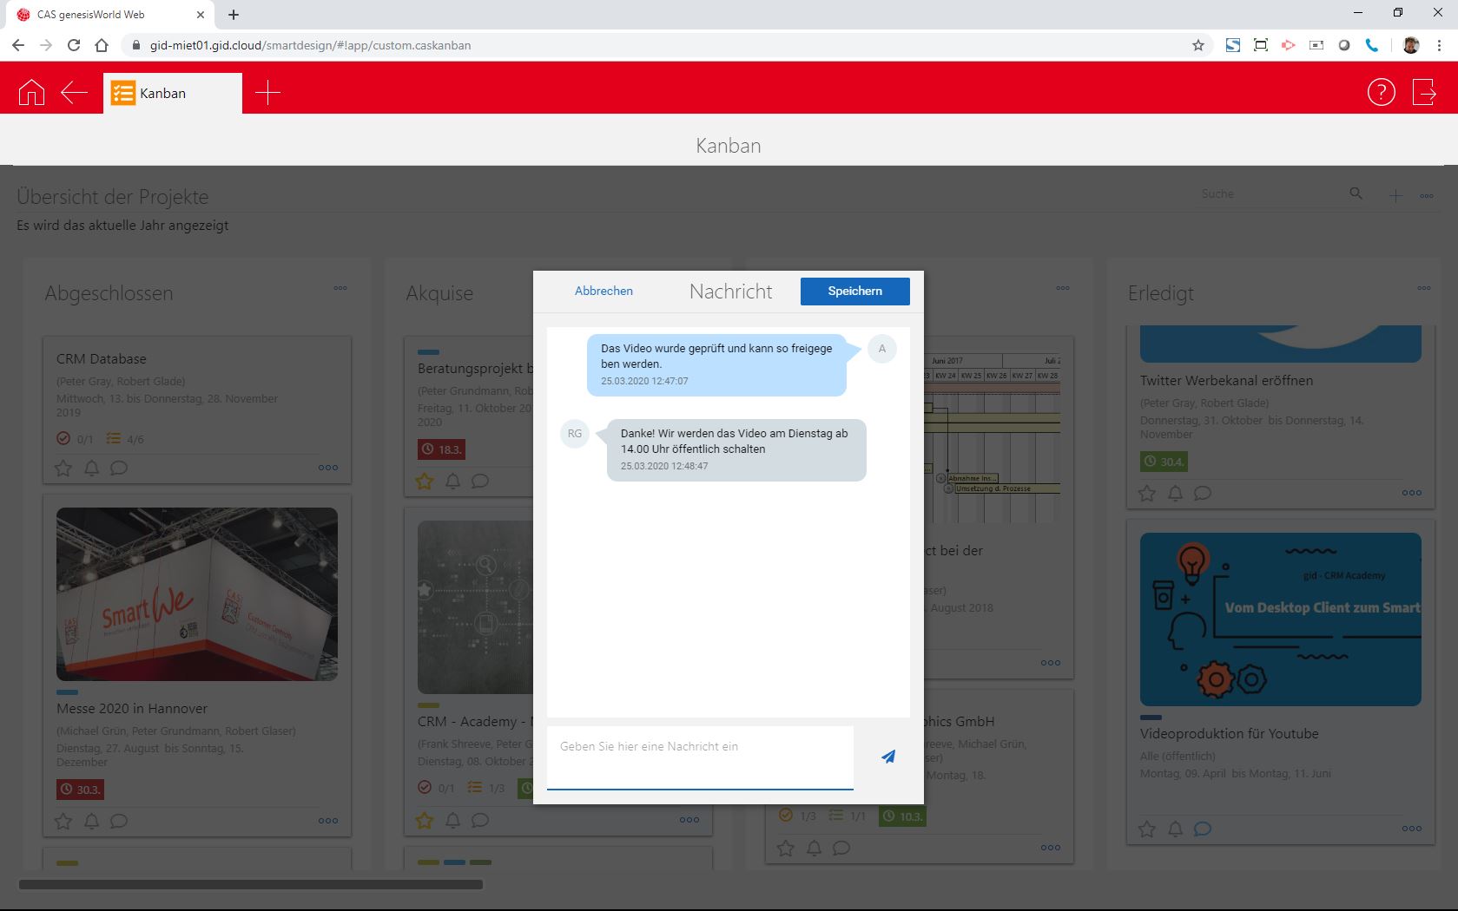Click avatar A beside first message
The height and width of the screenshot is (911, 1458).
881,349
